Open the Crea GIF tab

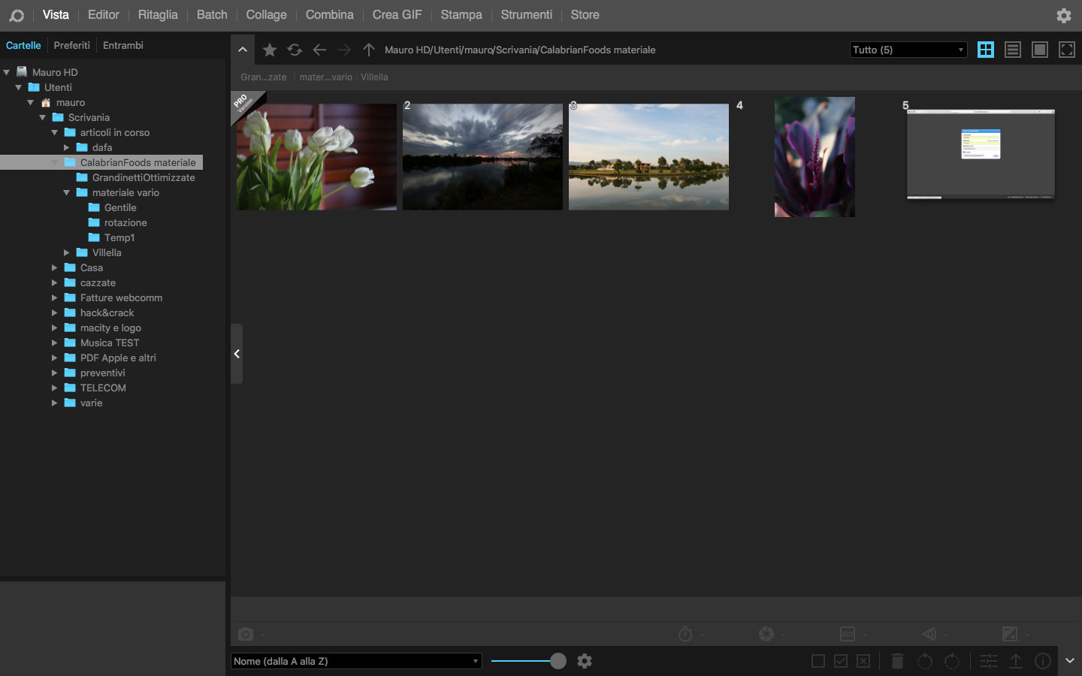(397, 15)
